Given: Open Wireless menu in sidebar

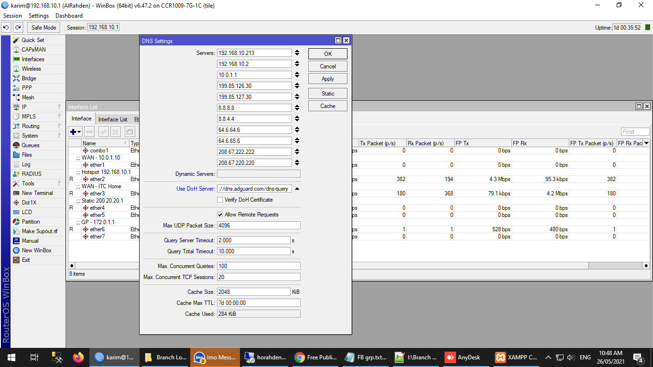Looking at the screenshot, I should [x=32, y=69].
